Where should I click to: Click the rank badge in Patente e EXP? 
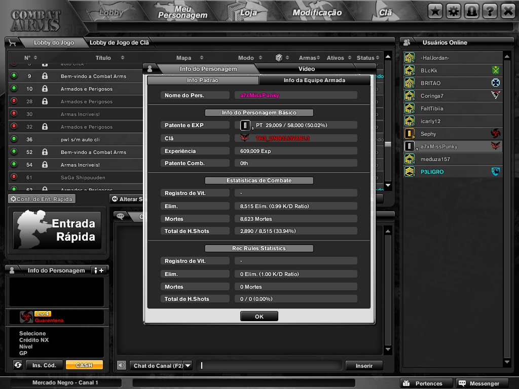(245, 126)
